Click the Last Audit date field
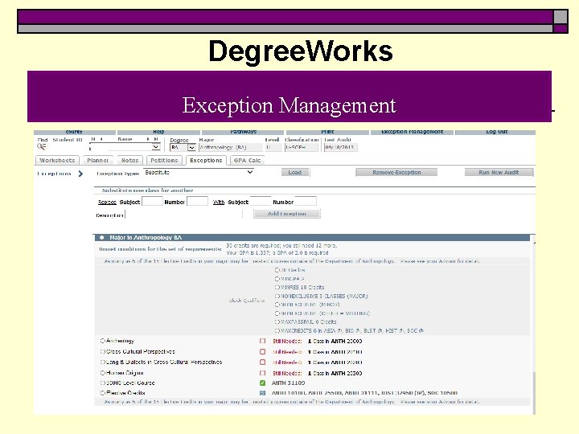Screen dimensions: 579x434 point(340,148)
